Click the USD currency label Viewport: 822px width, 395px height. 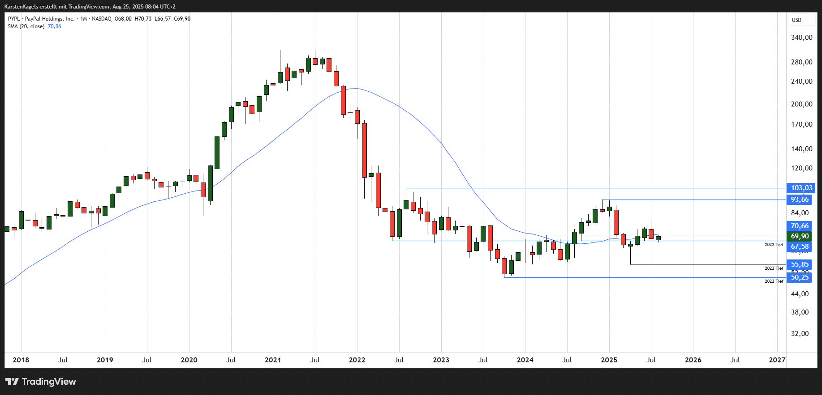coord(796,20)
